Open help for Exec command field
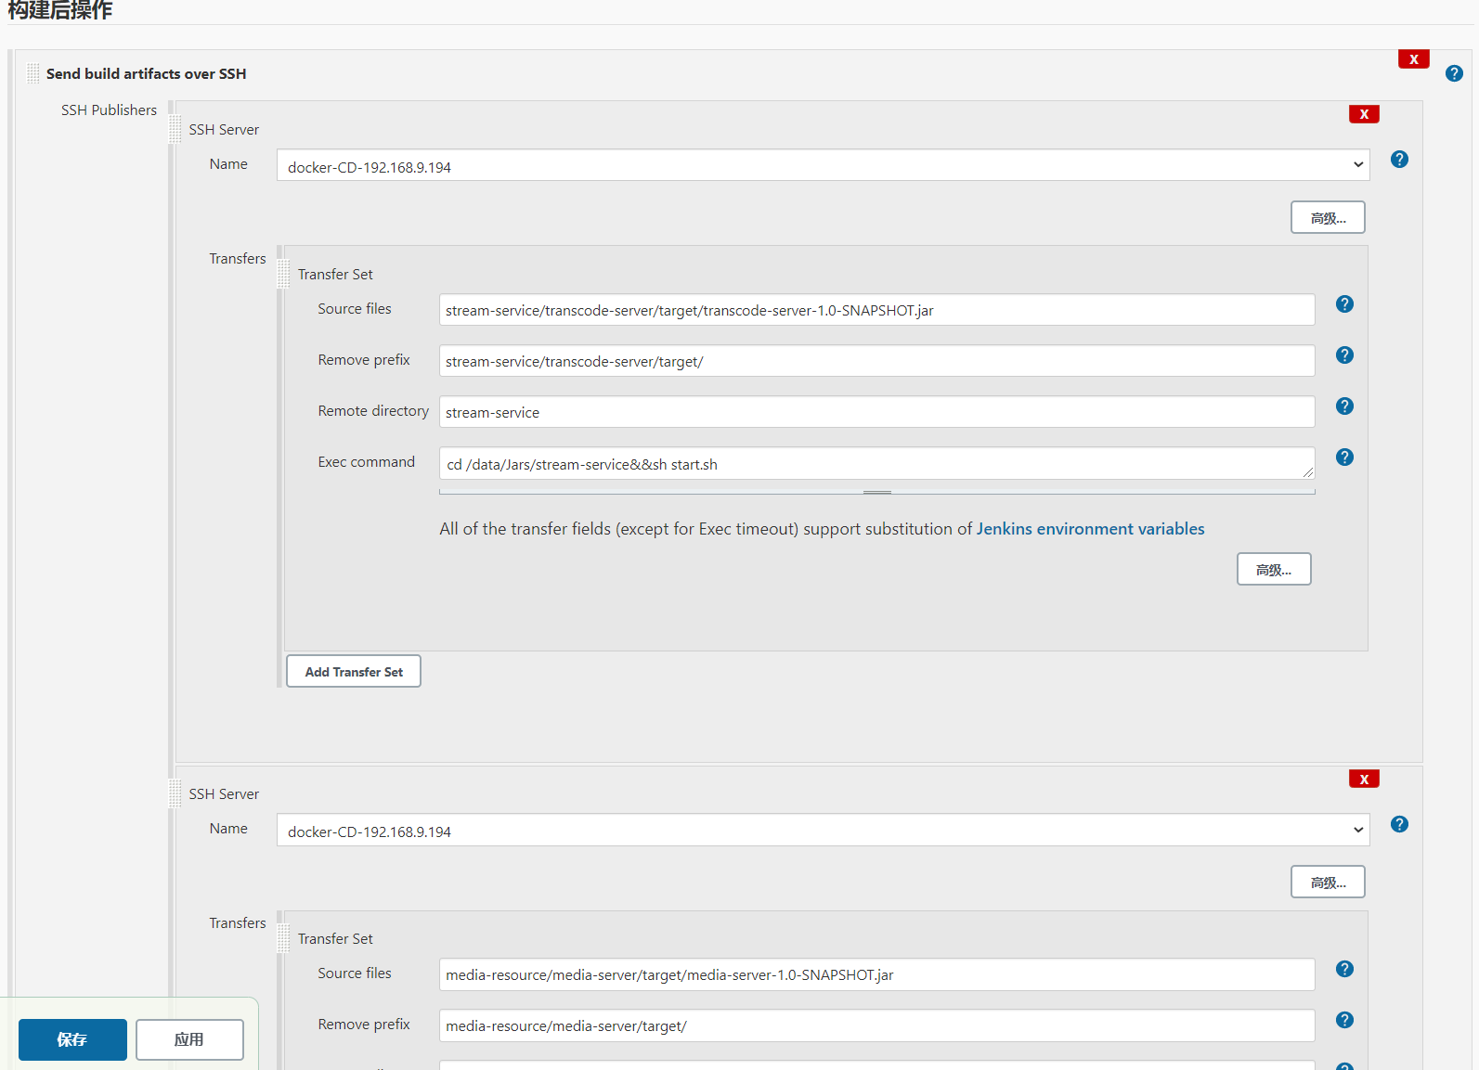Image resolution: width=1479 pixels, height=1070 pixels. (1344, 458)
